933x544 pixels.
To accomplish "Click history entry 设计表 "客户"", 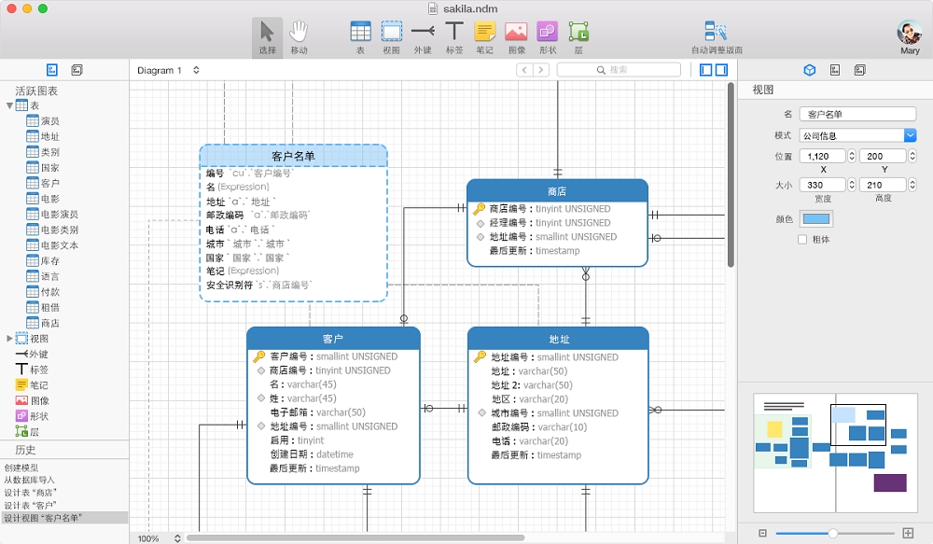I will point(31,506).
